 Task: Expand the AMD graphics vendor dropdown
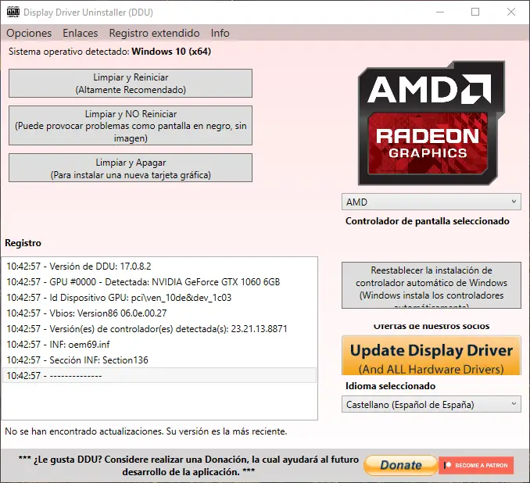click(x=431, y=202)
